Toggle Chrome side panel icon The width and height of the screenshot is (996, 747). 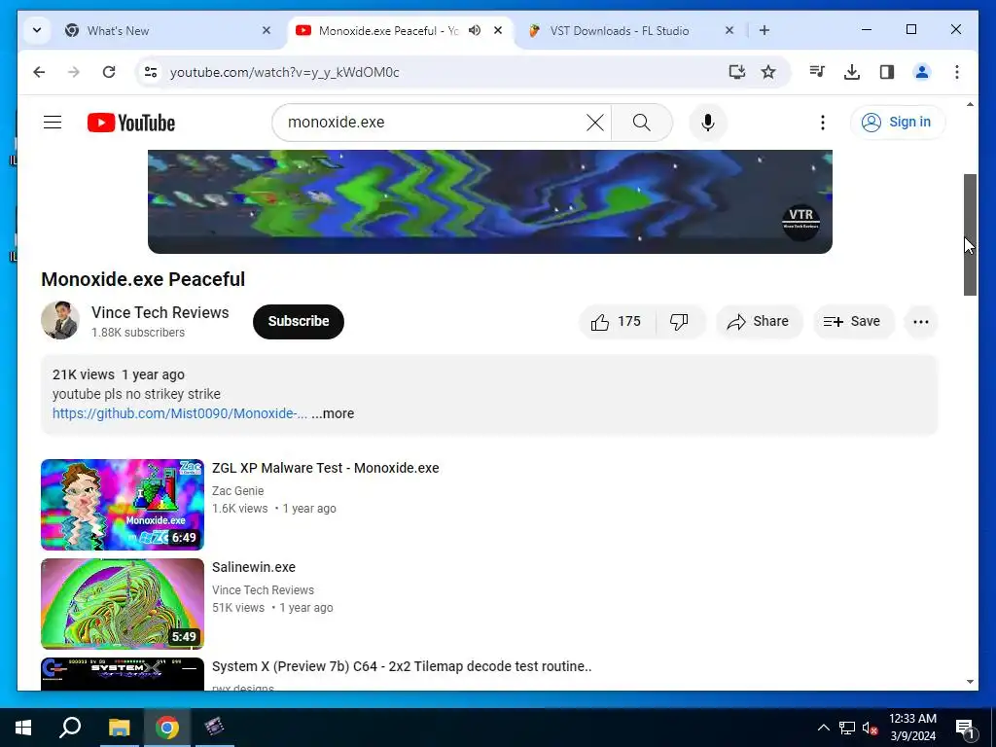click(x=887, y=72)
